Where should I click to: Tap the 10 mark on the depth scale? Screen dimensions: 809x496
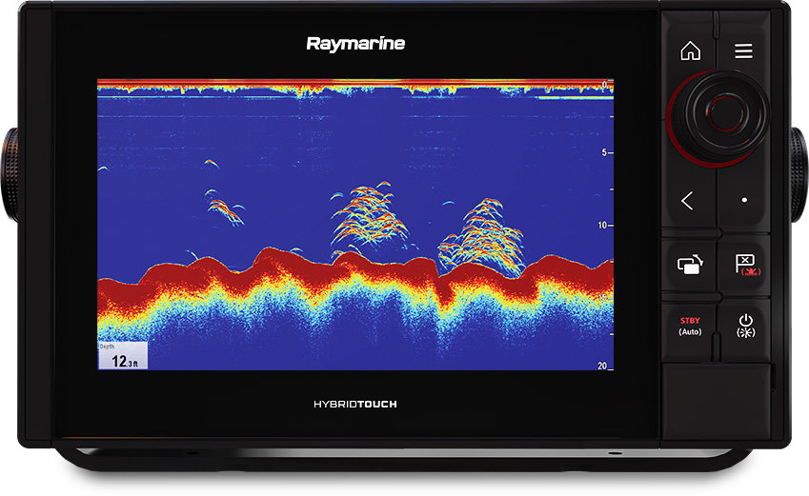[x=602, y=226]
